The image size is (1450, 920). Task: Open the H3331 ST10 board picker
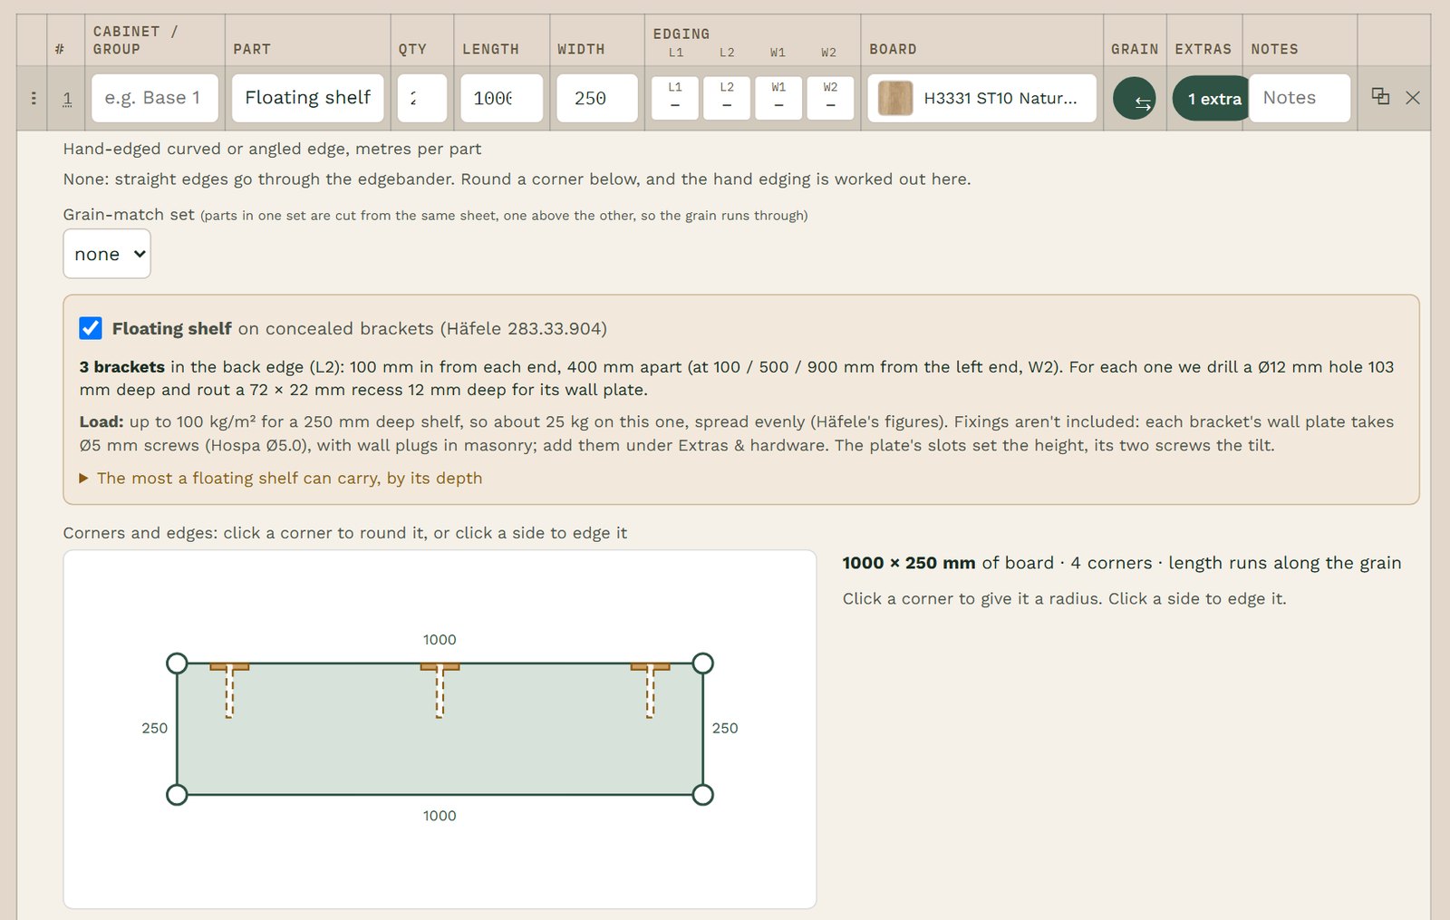981,98
